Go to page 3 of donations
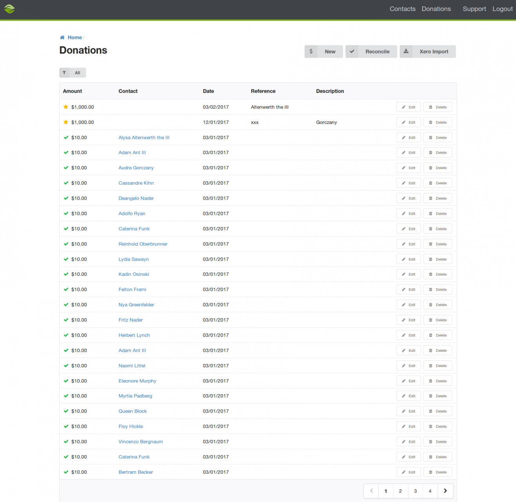This screenshot has width=516, height=502. [x=415, y=491]
